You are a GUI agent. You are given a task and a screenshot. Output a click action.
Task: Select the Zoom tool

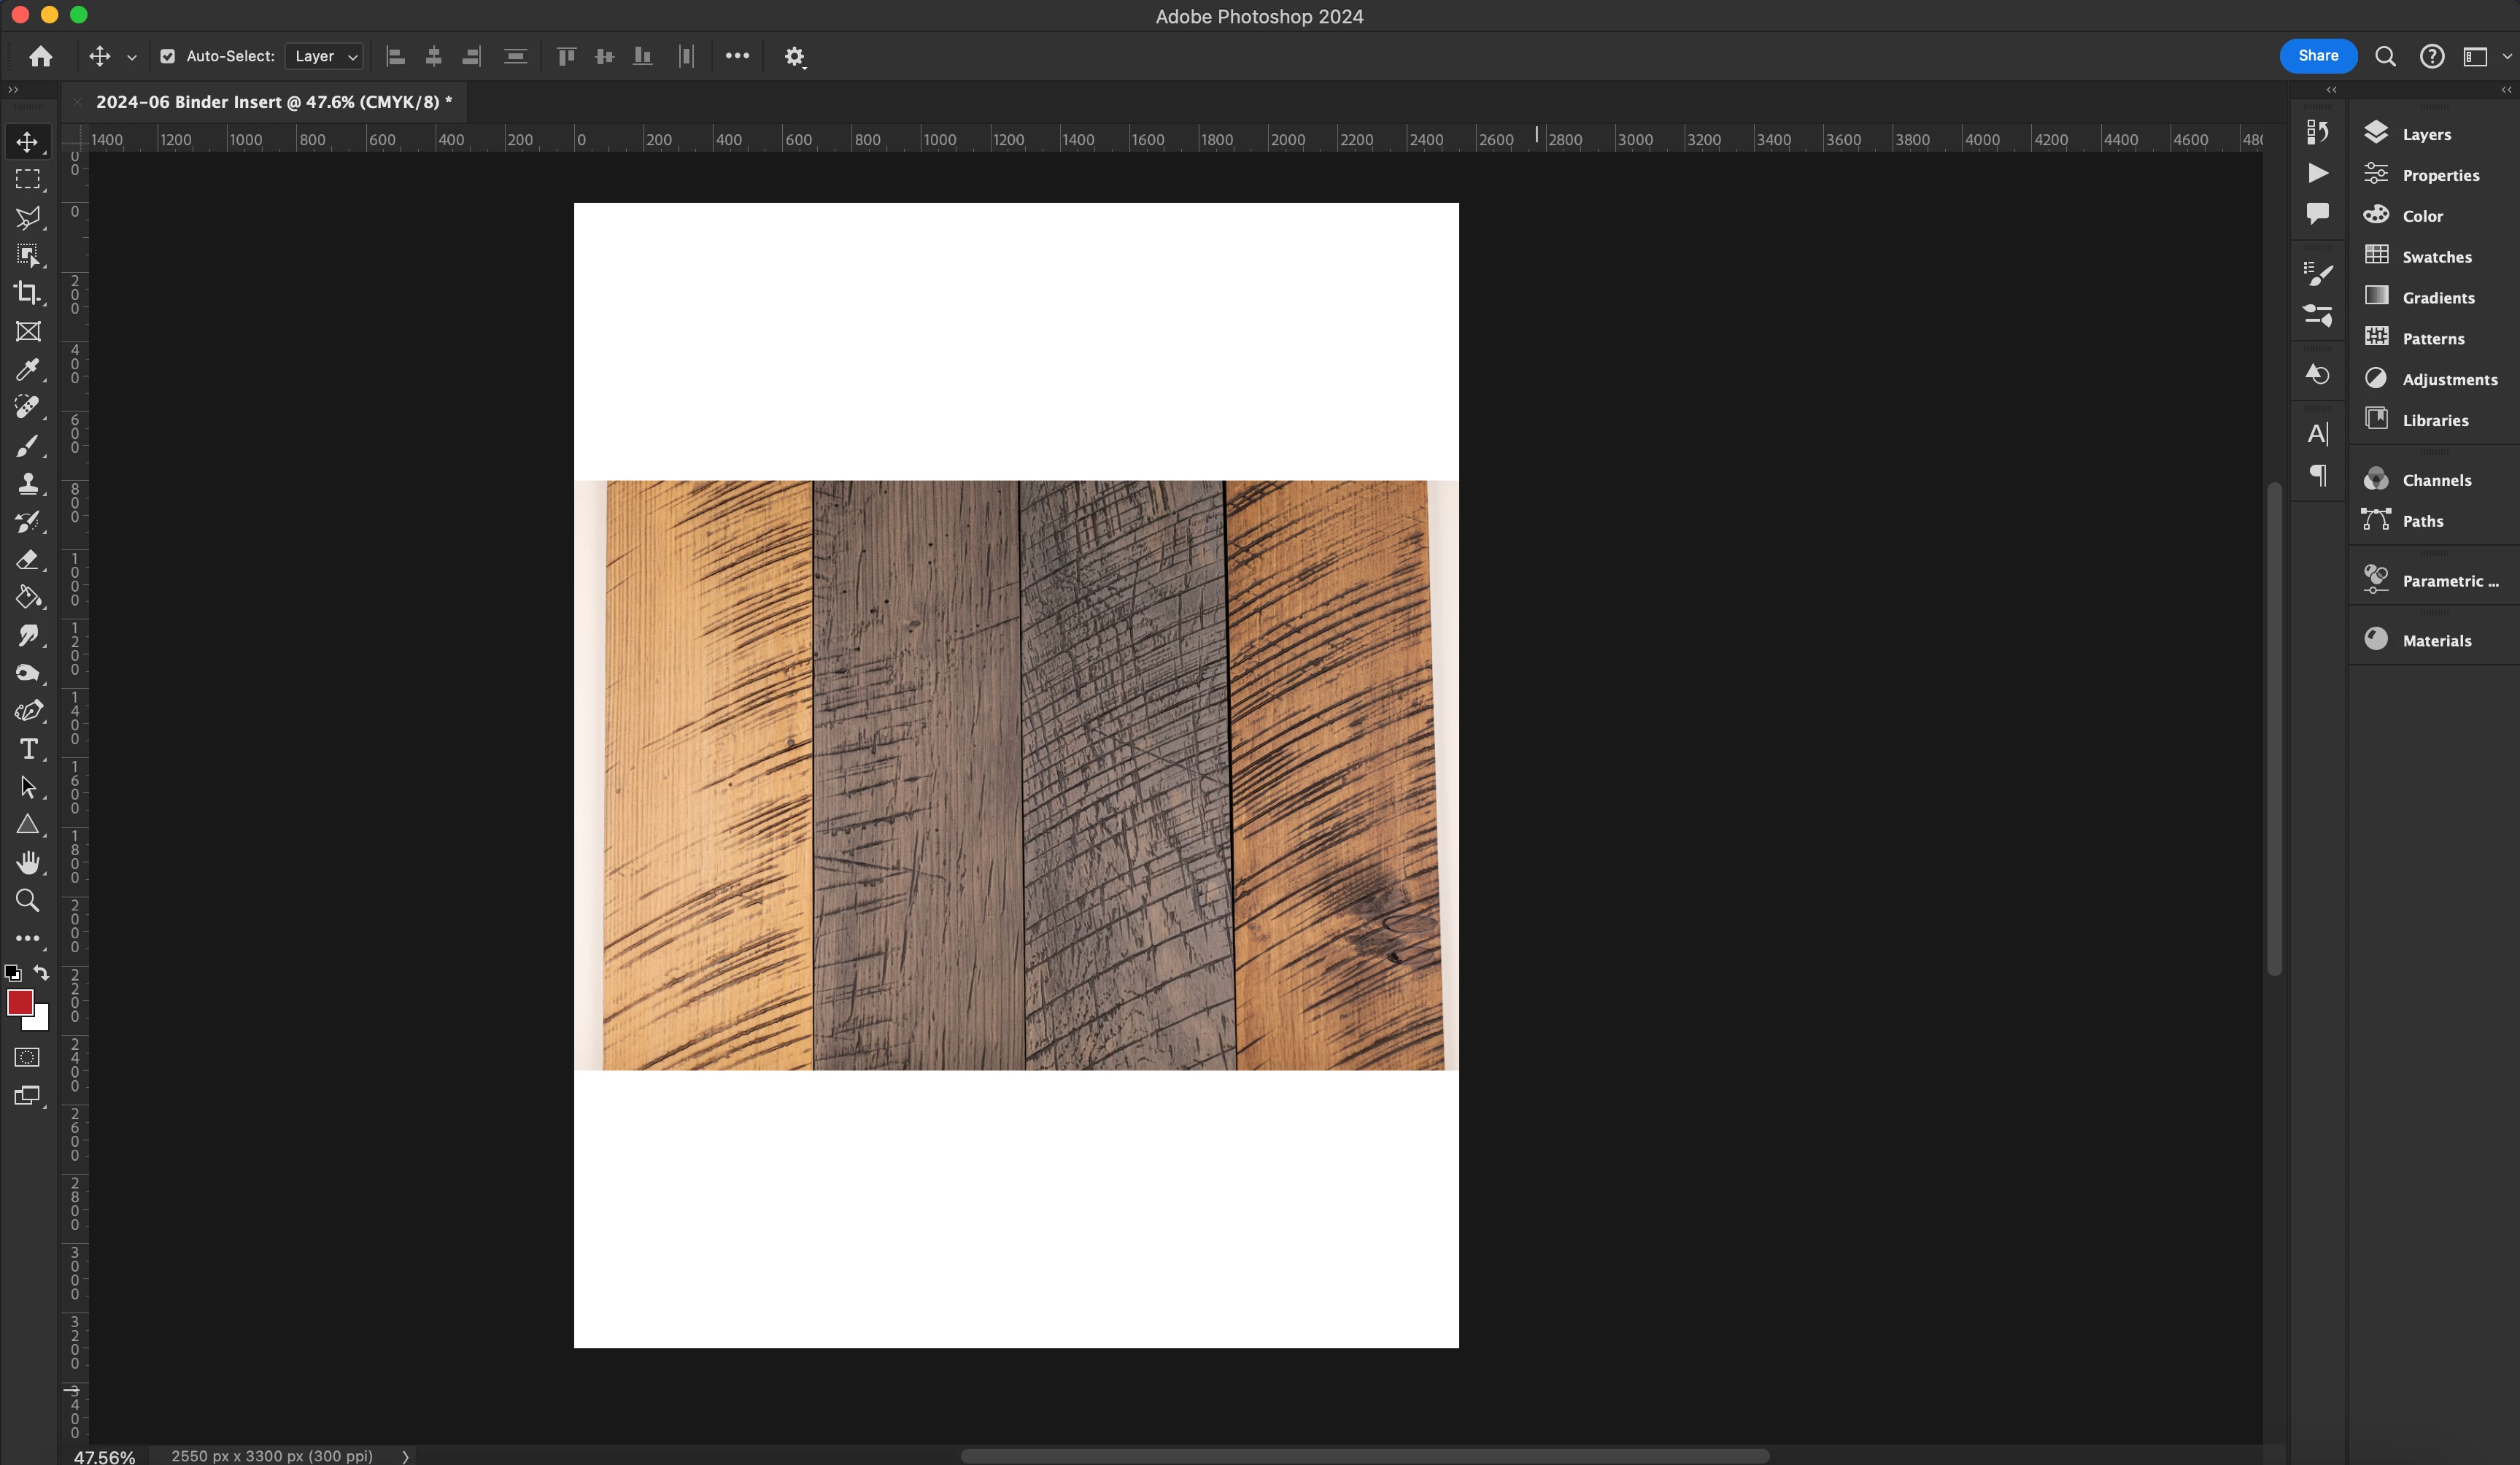(x=27, y=901)
